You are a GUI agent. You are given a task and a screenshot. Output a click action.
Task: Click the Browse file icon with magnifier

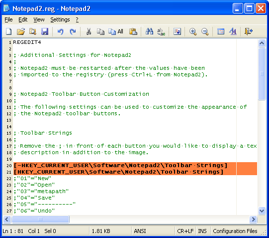33,31
